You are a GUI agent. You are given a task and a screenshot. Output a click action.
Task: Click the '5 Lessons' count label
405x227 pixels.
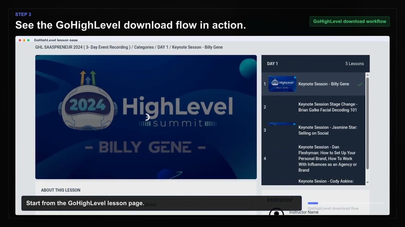tap(354, 64)
